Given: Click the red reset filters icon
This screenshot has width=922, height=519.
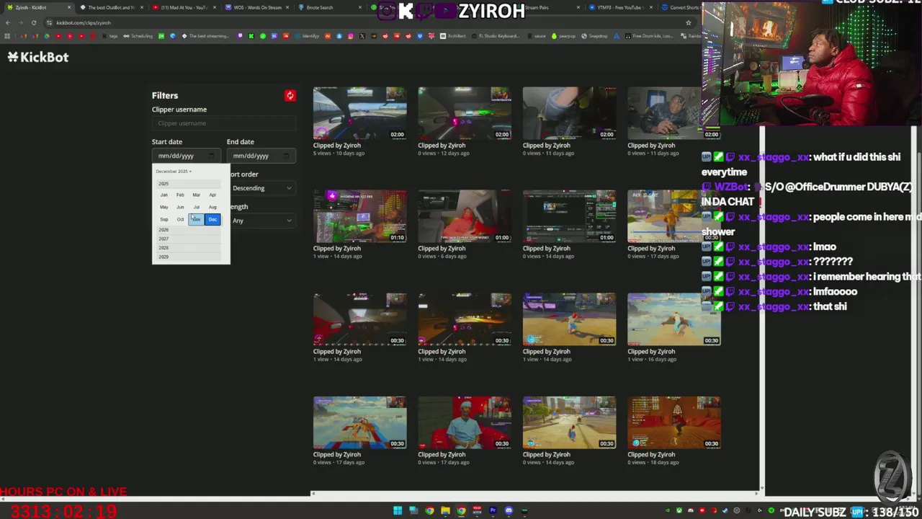Looking at the screenshot, I should [x=290, y=95].
